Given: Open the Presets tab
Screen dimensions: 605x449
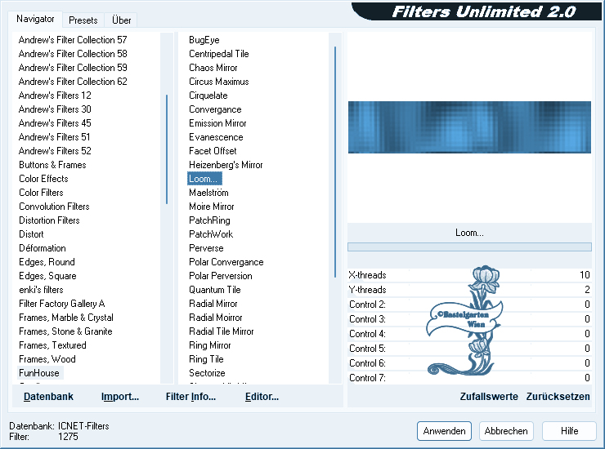Looking at the screenshot, I should point(83,20).
